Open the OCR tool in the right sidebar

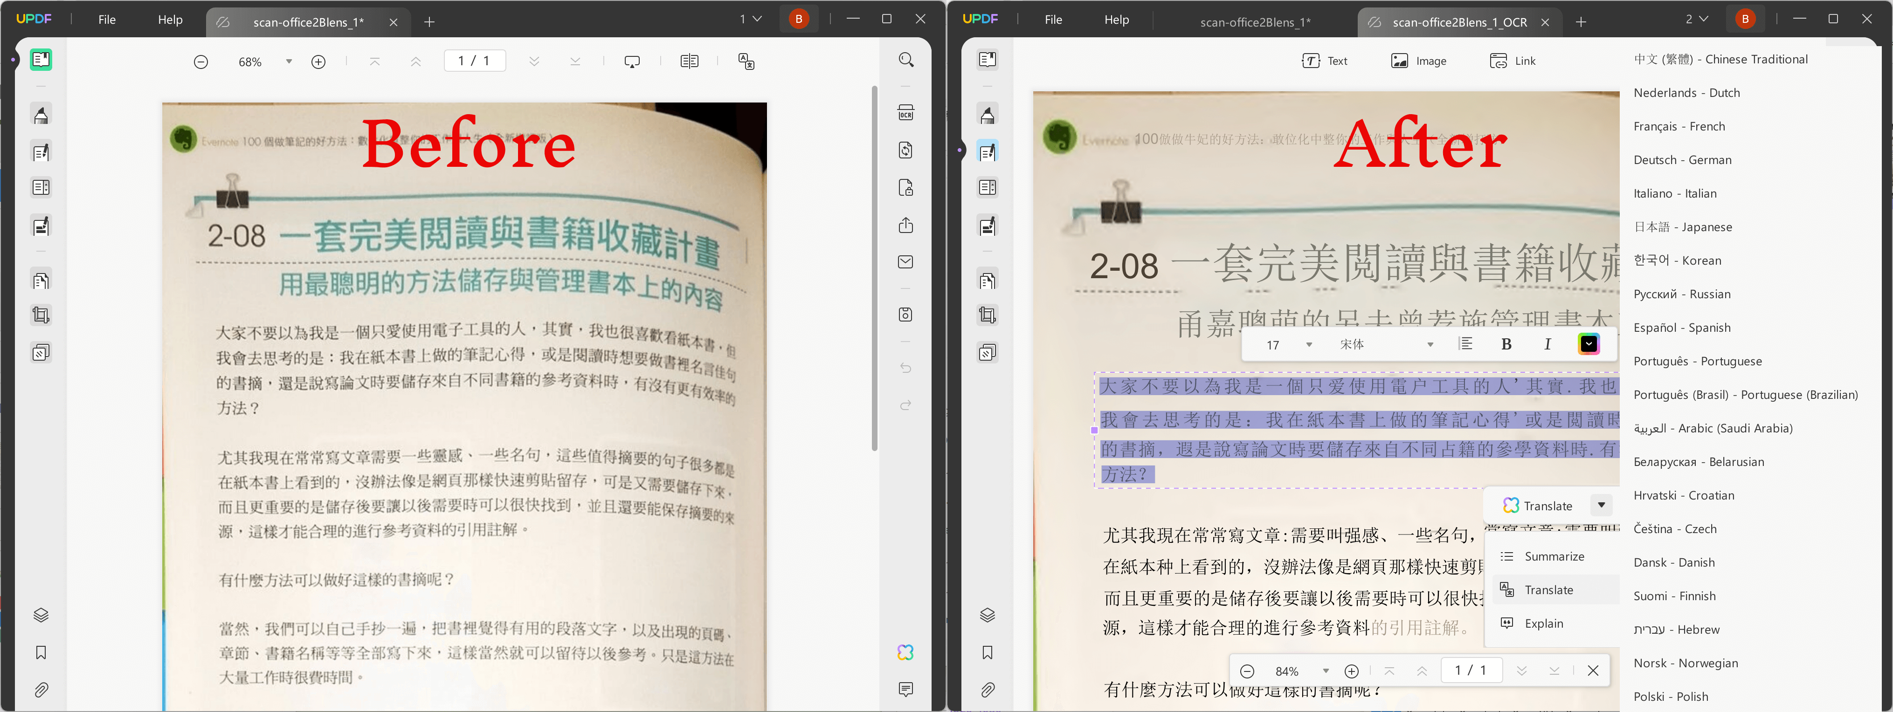click(906, 112)
